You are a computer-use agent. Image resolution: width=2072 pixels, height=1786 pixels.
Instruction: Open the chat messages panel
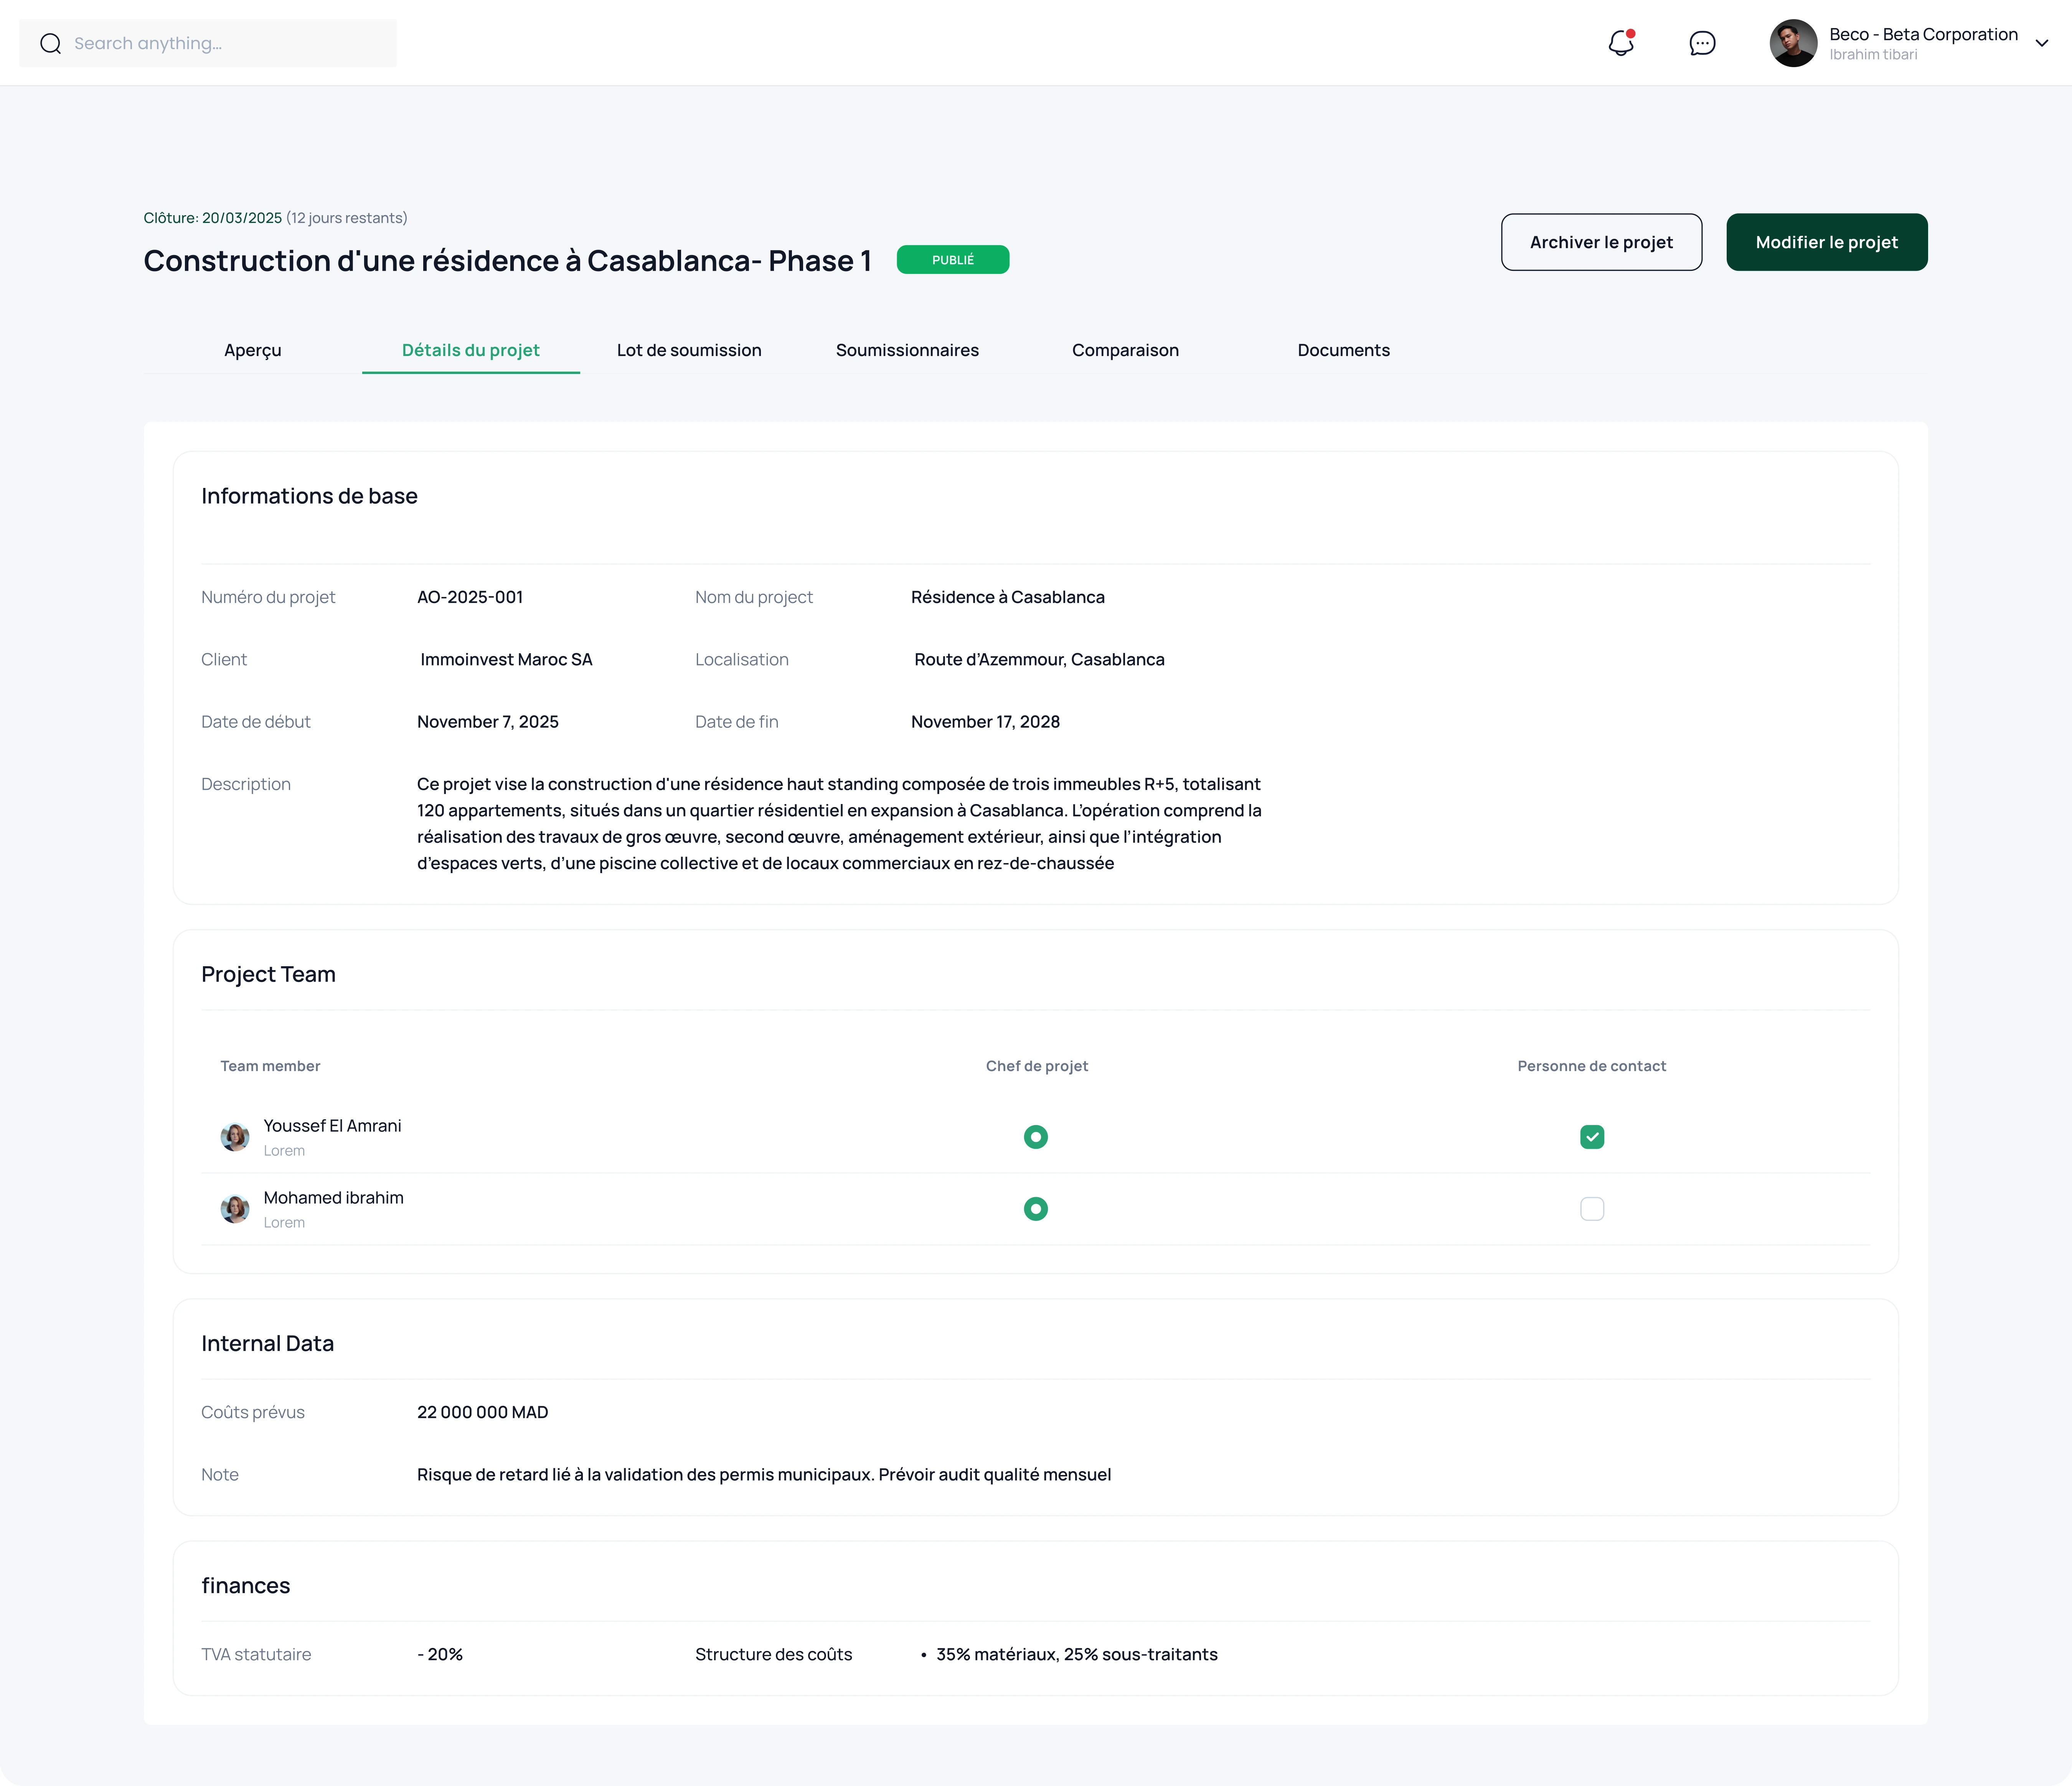coord(1701,43)
